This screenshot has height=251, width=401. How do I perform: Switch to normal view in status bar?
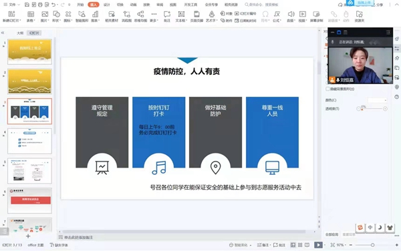point(293,245)
